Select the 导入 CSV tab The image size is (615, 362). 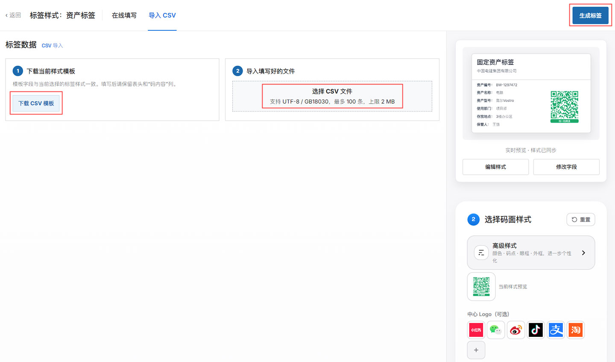tap(162, 15)
